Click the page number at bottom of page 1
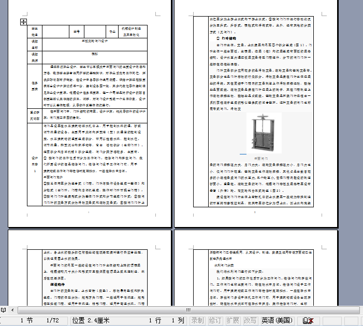Image resolution: width=363 pixels, height=326 pixels. tap(89, 212)
